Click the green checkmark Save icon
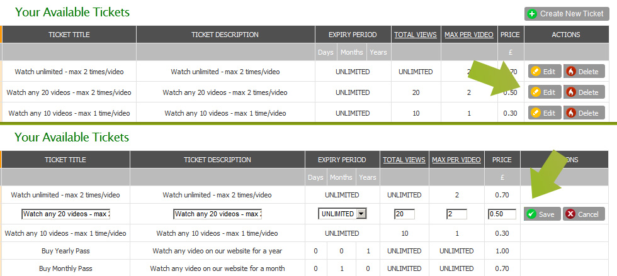Screen dimensions: 617x276 pos(531,214)
